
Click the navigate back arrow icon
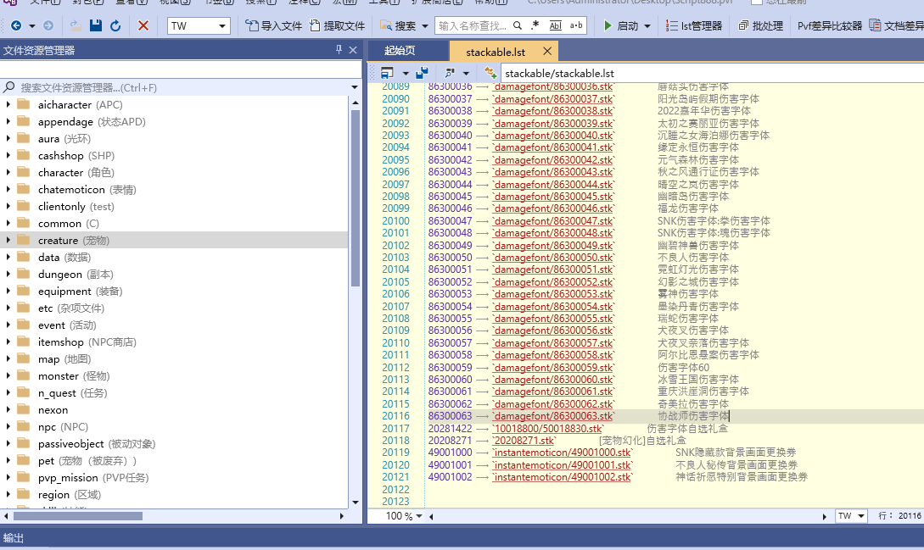16,25
